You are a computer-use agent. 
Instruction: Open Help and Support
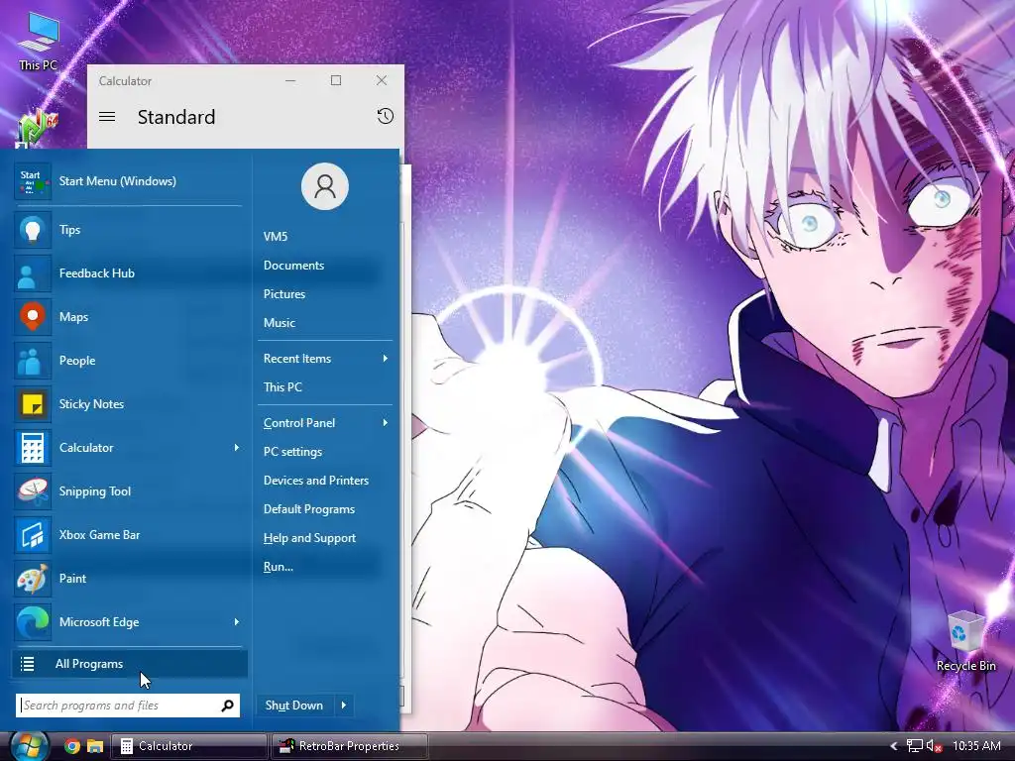[309, 538]
